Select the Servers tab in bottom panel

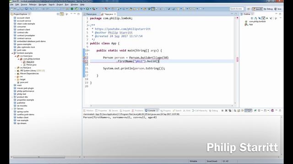114,111
